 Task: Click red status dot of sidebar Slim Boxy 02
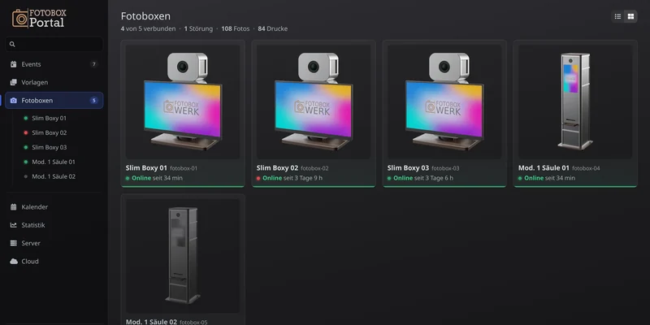[x=26, y=132]
